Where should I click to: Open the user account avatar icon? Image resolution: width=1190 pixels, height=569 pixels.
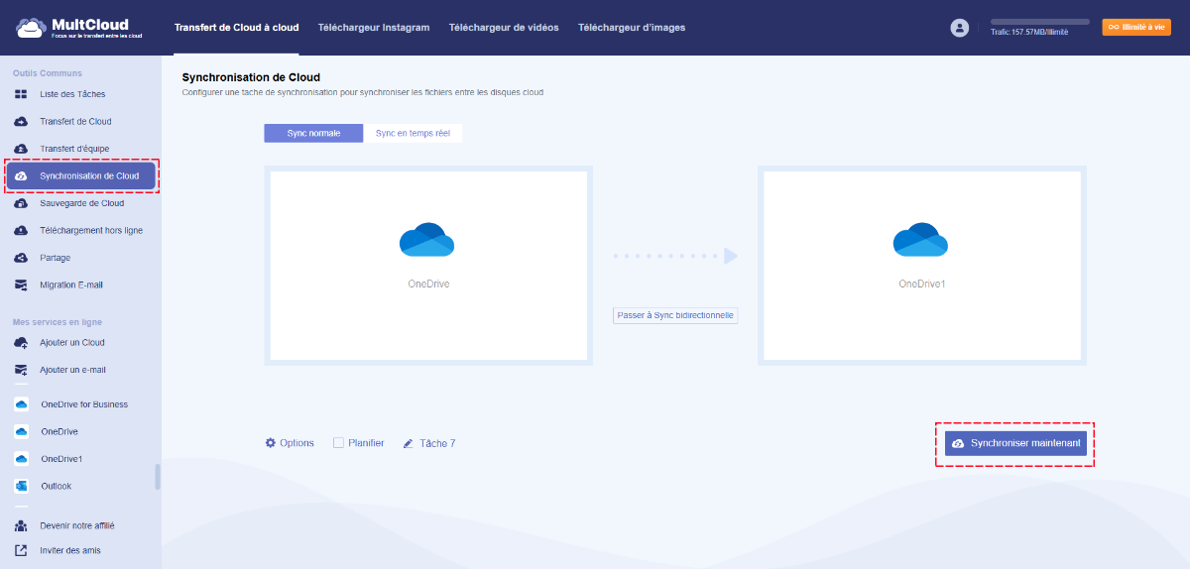[x=959, y=28]
